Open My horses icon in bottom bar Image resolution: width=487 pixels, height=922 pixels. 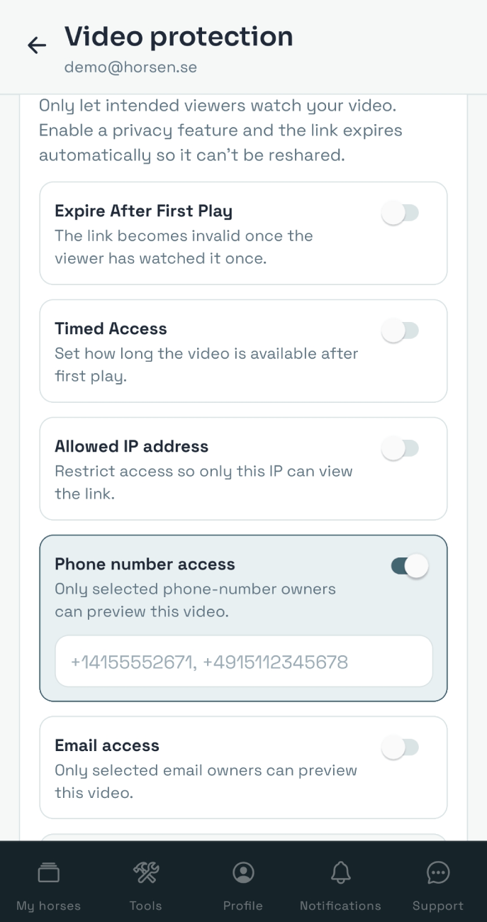click(48, 872)
